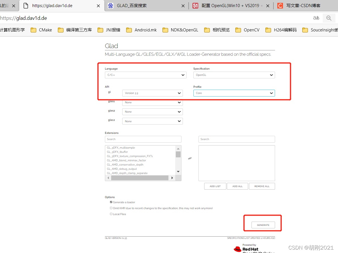Close the glad.dav1d.de tab

[x=98, y=6]
